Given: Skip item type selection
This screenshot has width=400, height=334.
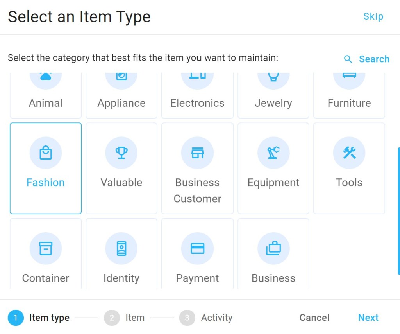Looking at the screenshot, I should click(x=373, y=16).
